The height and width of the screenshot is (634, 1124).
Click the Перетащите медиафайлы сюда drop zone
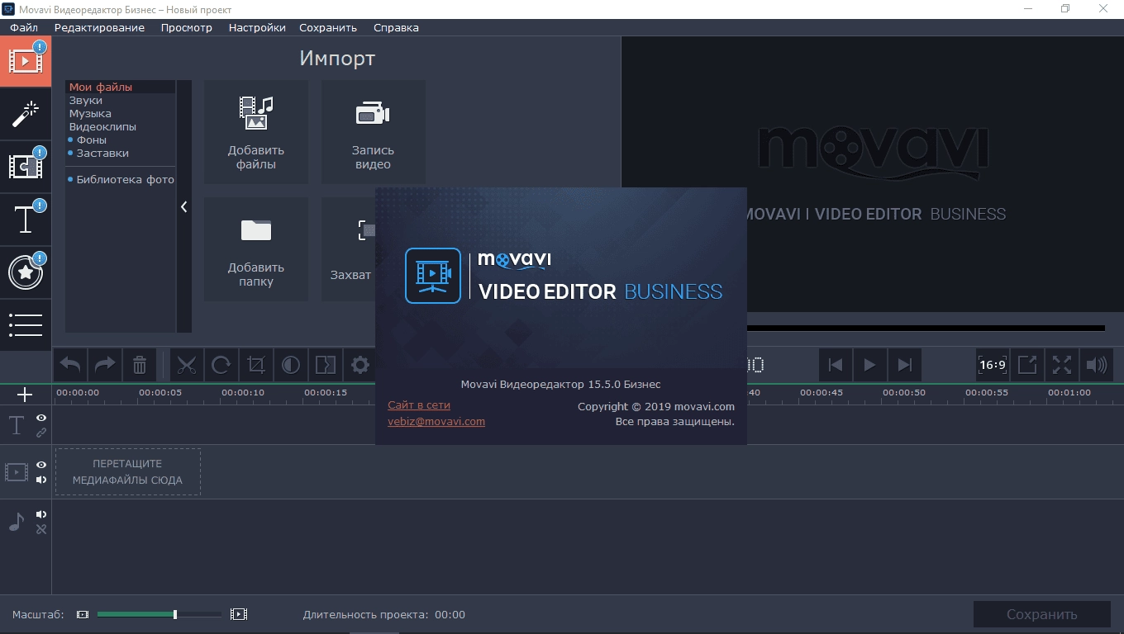tap(128, 471)
